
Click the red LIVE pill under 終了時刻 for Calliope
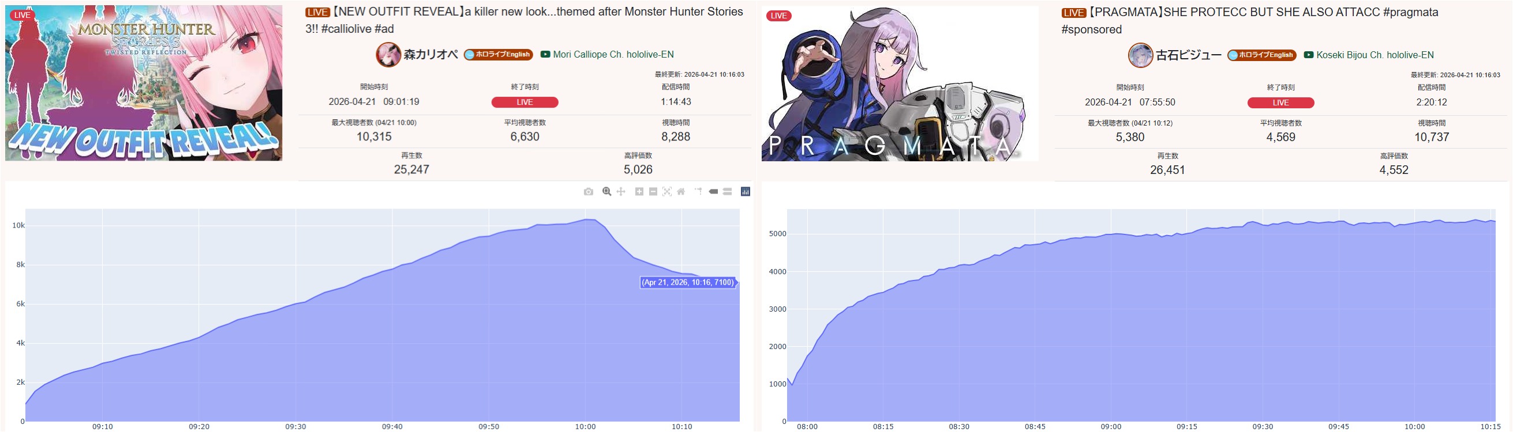coord(525,102)
